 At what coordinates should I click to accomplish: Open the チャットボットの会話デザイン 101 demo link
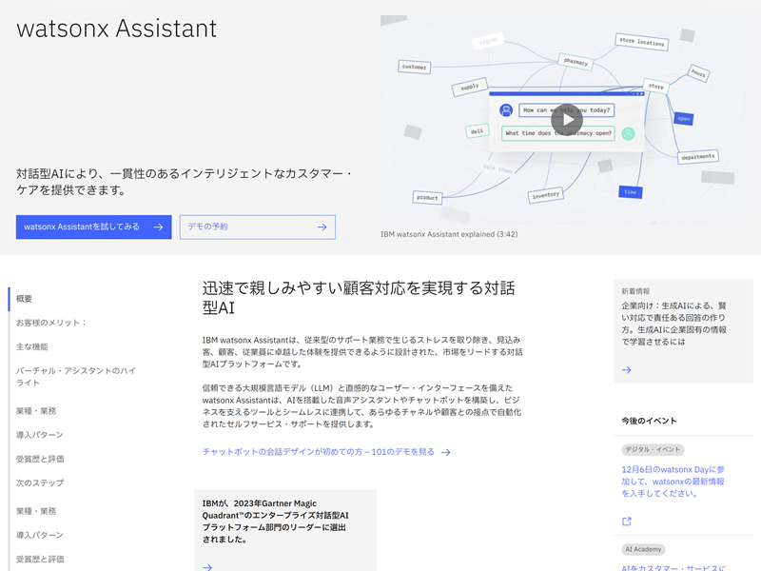[x=319, y=451]
